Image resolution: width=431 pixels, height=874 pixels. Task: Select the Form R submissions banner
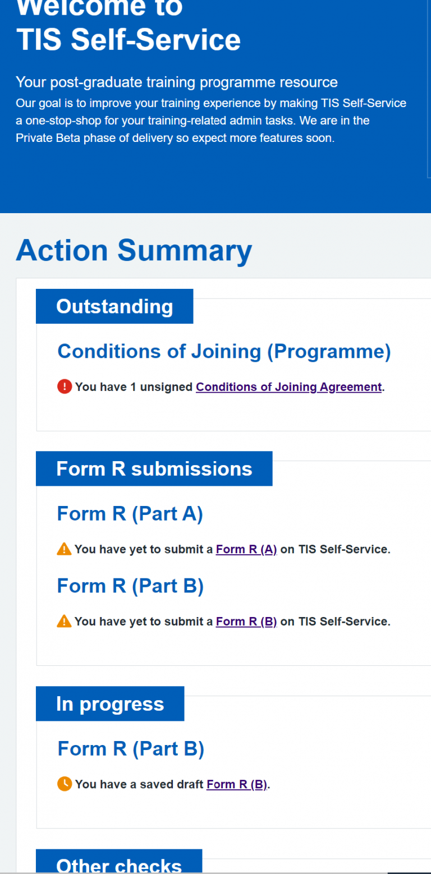[154, 468]
